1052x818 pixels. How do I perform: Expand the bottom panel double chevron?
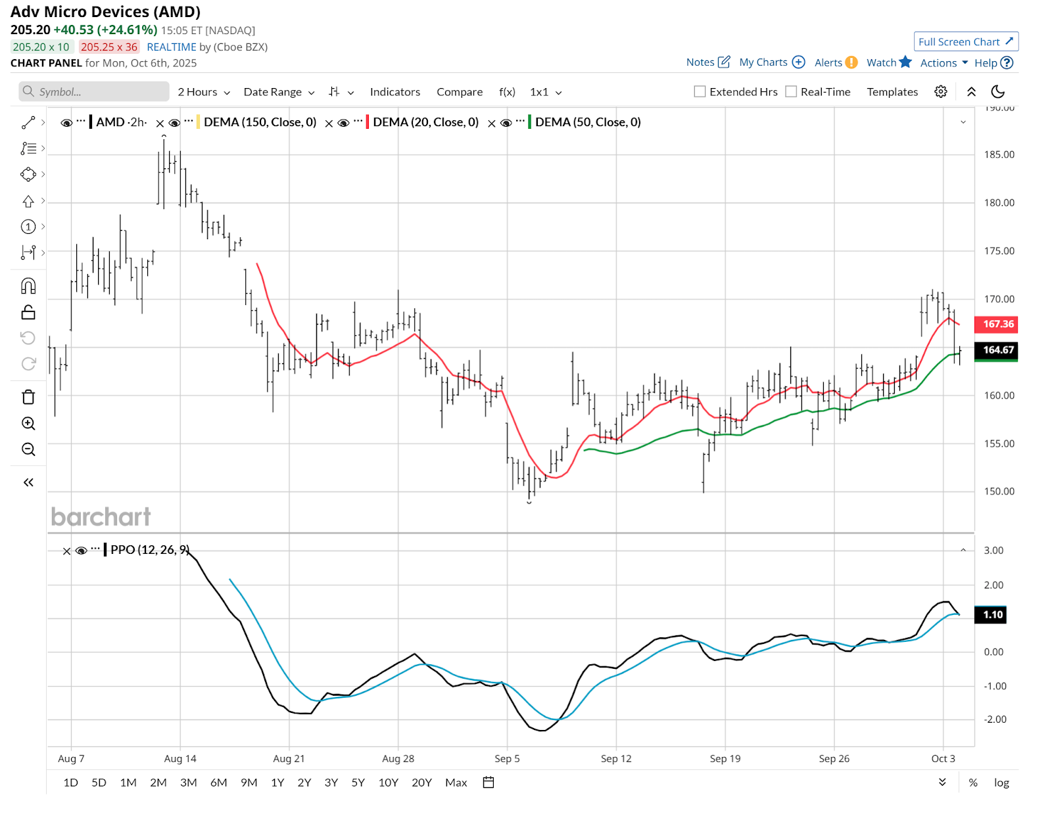coord(942,782)
